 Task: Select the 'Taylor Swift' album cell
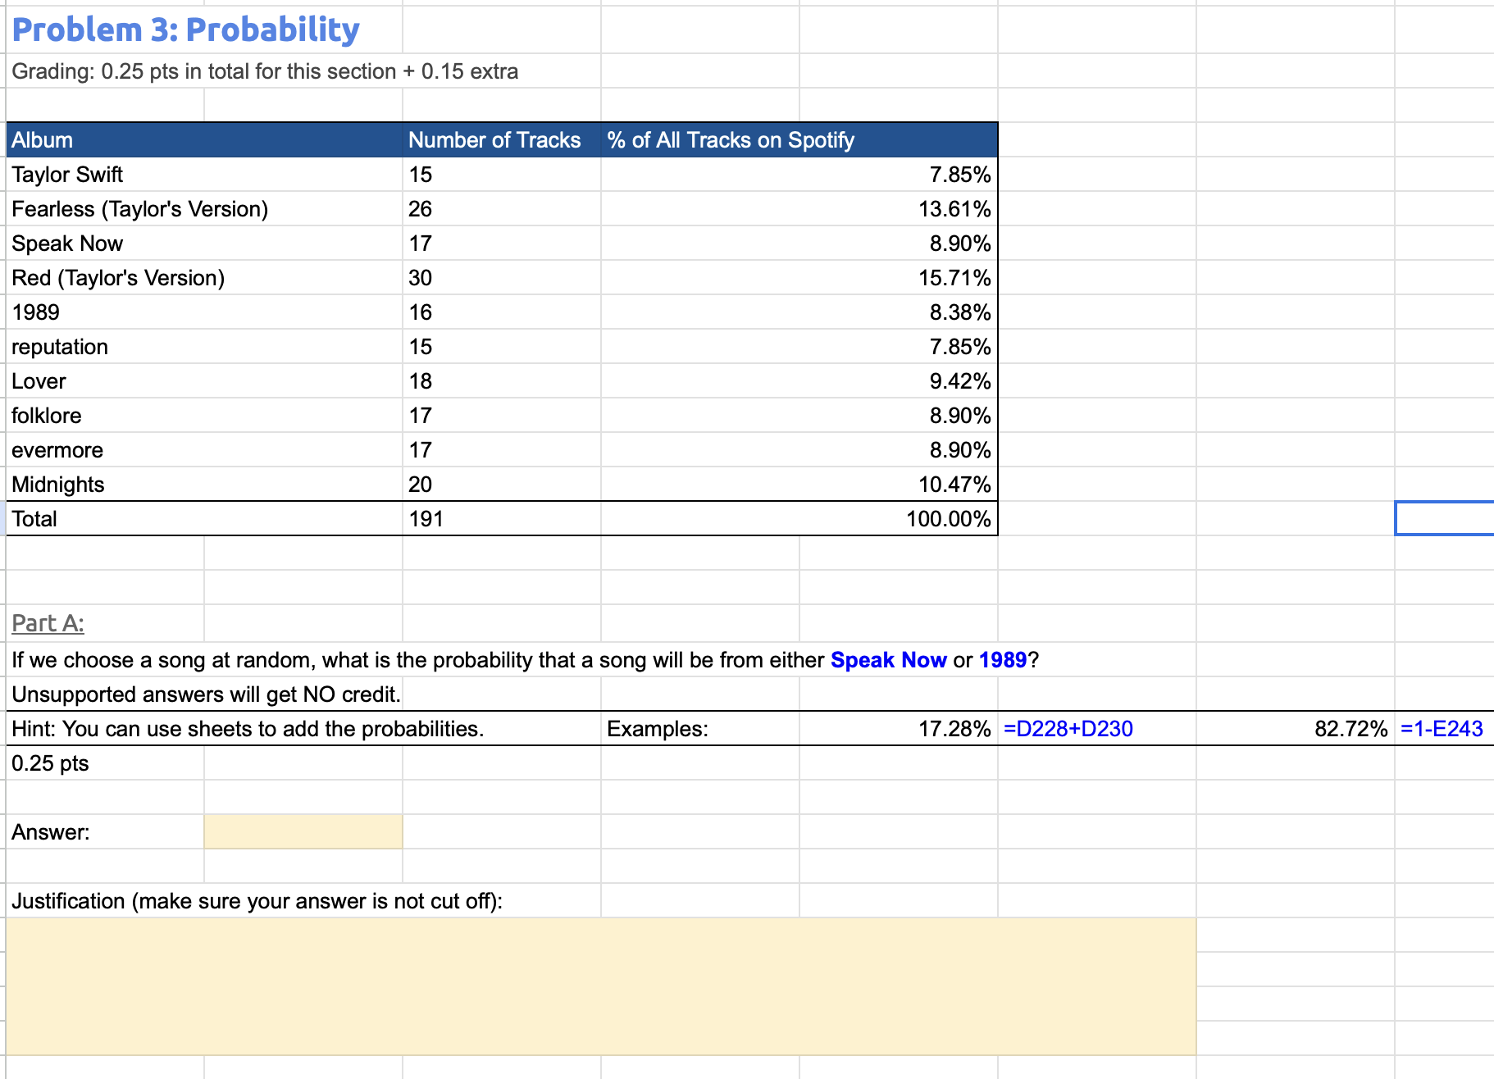pyautogui.click(x=204, y=175)
